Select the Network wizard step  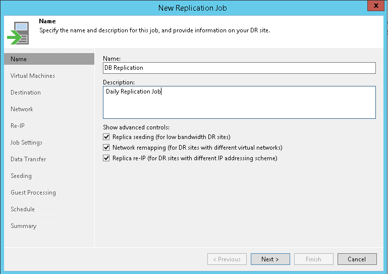coord(22,109)
